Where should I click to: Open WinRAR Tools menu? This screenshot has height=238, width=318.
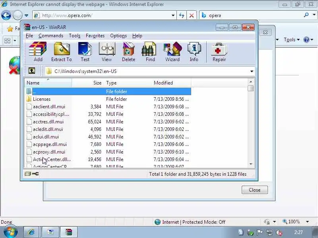[x=74, y=36]
